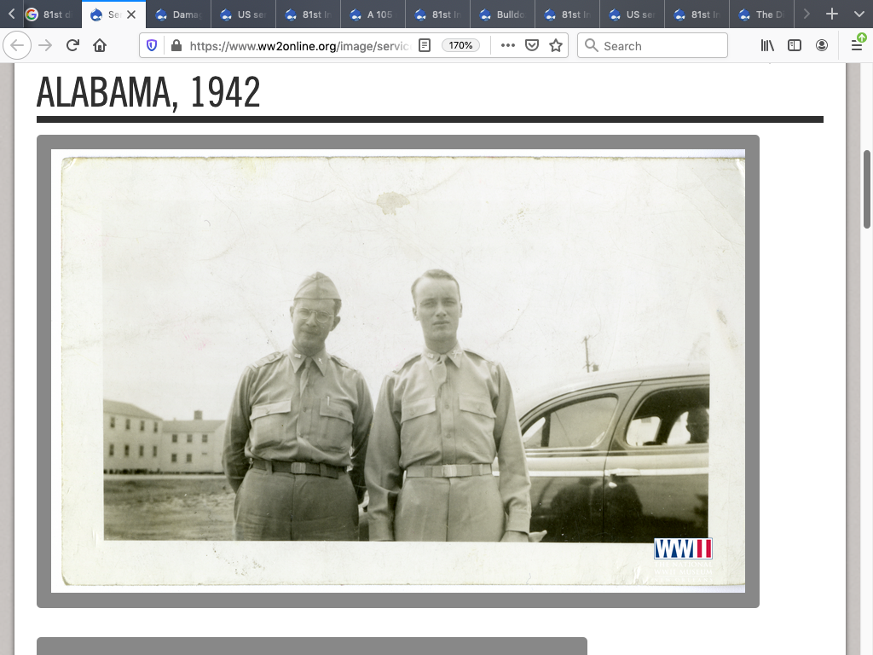Reset the 170% zoom level badge
Screen dimensions: 873x655
[461, 45]
